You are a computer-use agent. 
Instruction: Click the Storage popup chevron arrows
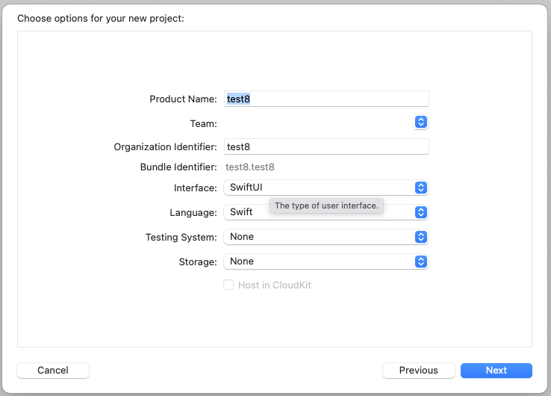421,262
